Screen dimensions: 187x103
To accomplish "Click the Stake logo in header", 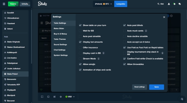I will click(x=42, y=4).
